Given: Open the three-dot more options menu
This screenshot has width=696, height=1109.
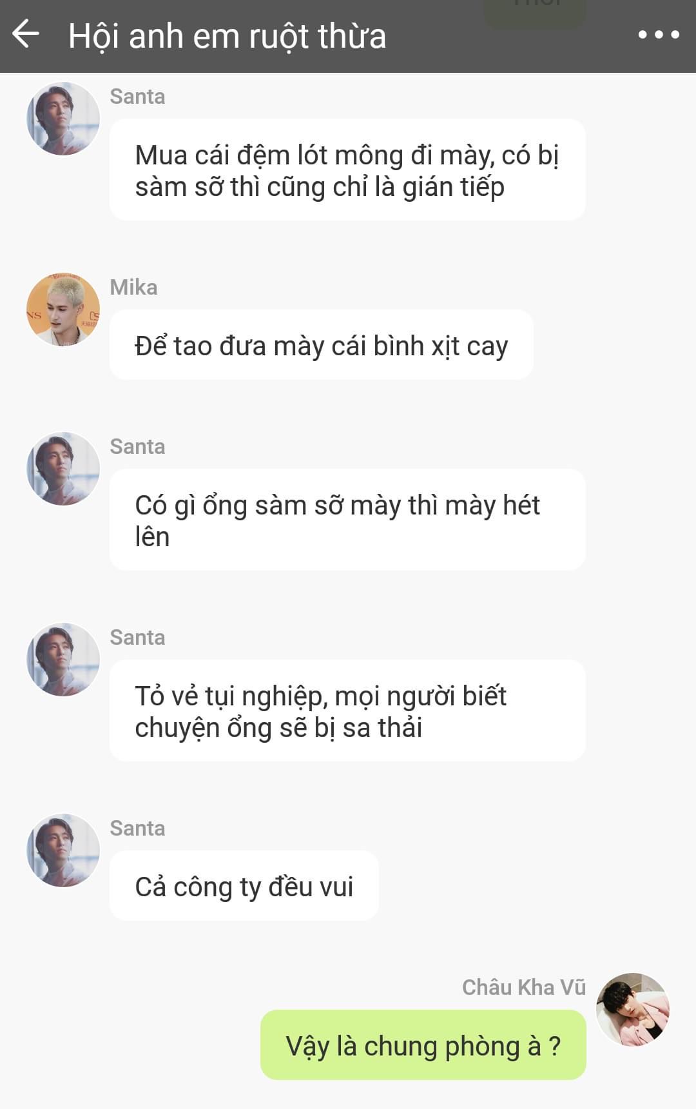Looking at the screenshot, I should coord(659,35).
